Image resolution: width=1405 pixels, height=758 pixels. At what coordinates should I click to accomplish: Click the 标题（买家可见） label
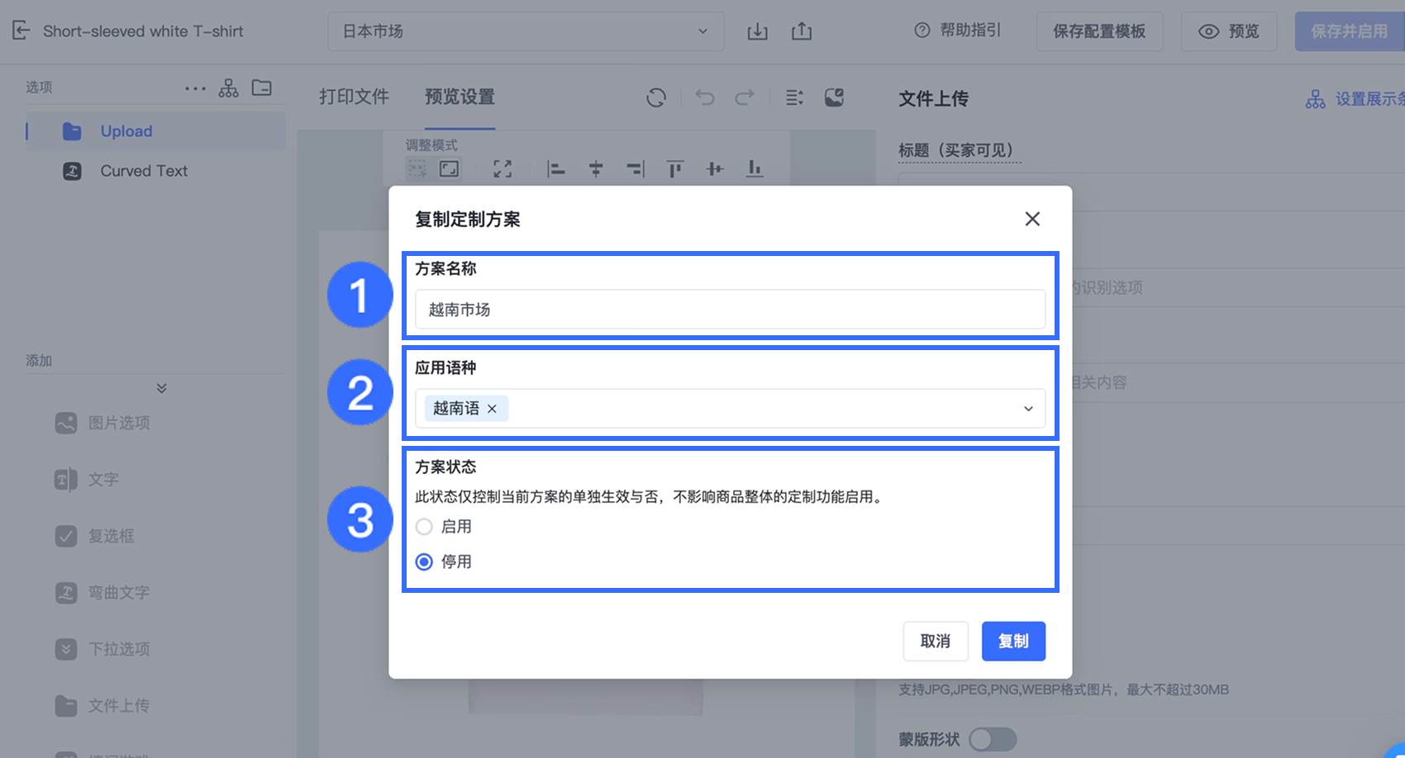coord(960,150)
